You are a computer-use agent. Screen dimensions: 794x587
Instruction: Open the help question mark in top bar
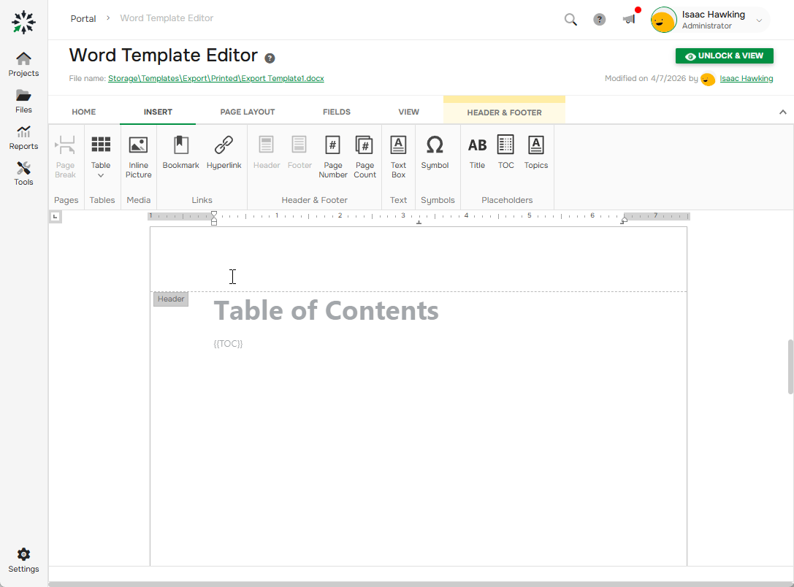pos(600,20)
